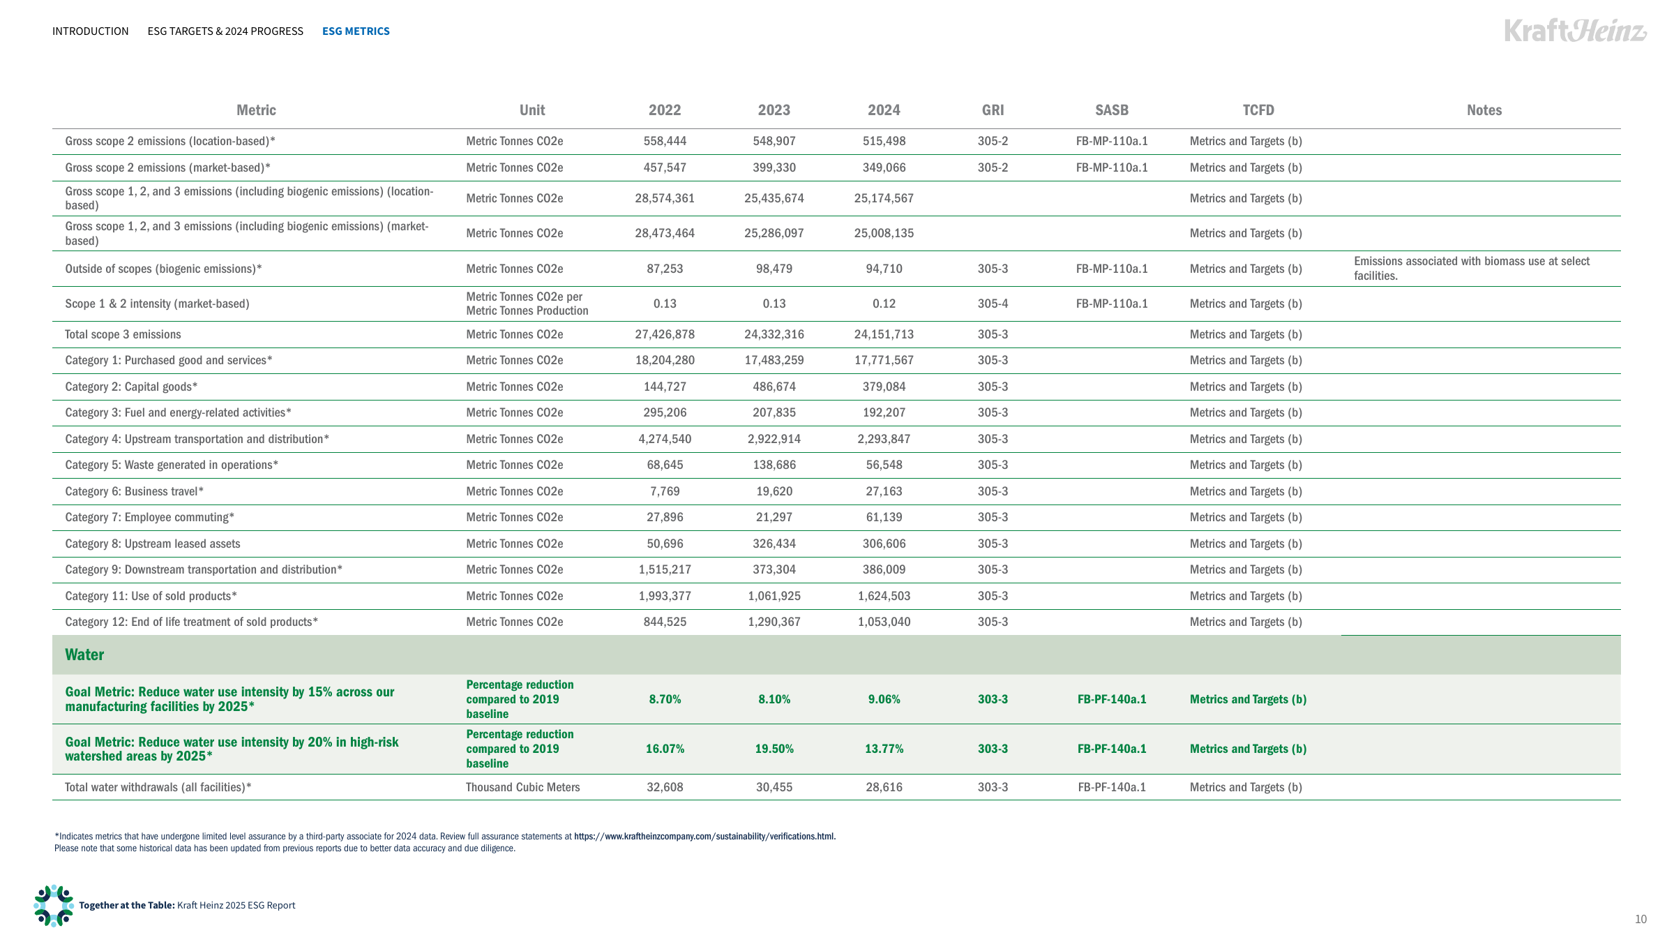Click 'Category 1: Purchased good and services*'
This screenshot has height=942, width=1674.
(x=169, y=360)
